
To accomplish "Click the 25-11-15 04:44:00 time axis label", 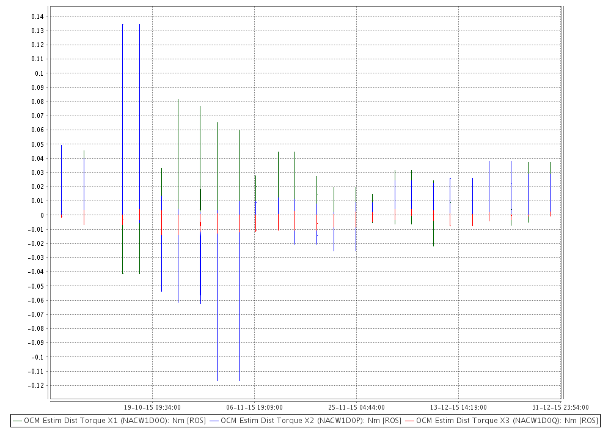I will click(356, 407).
